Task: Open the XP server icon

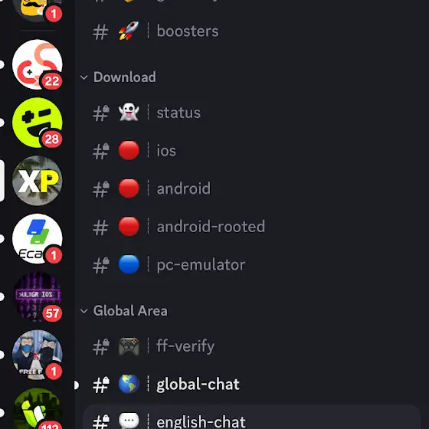Action: (x=38, y=181)
